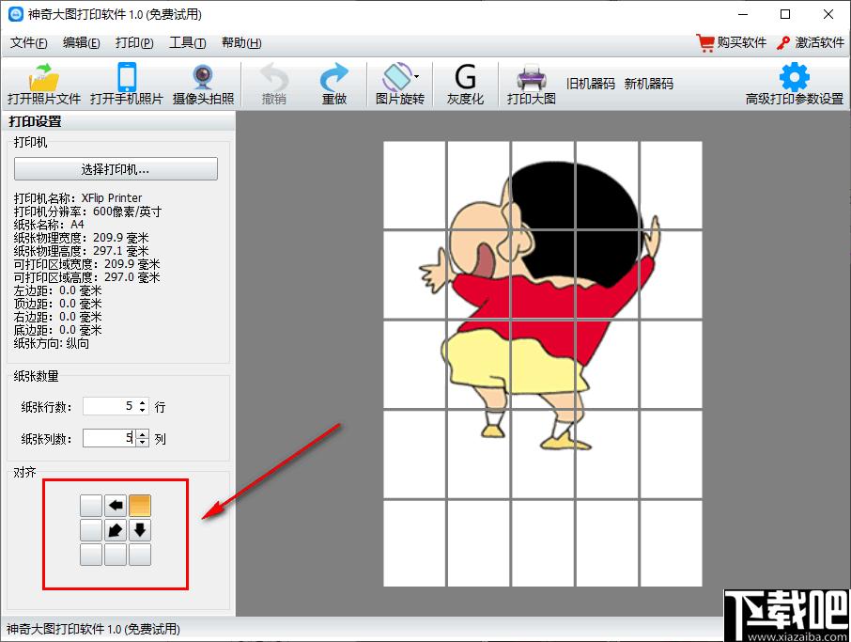Open the 文件(F) menu

click(29, 43)
